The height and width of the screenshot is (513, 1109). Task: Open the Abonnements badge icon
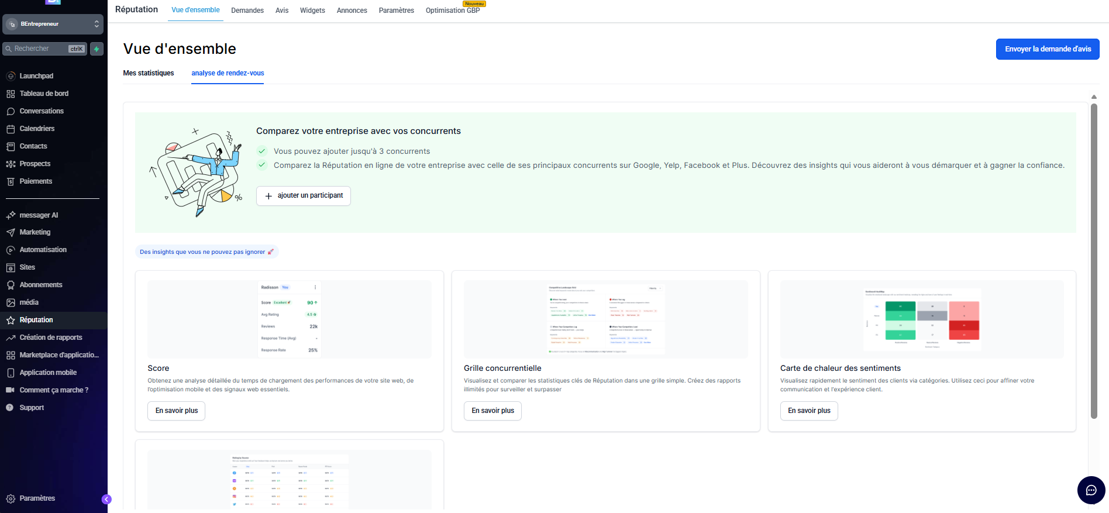tap(11, 285)
